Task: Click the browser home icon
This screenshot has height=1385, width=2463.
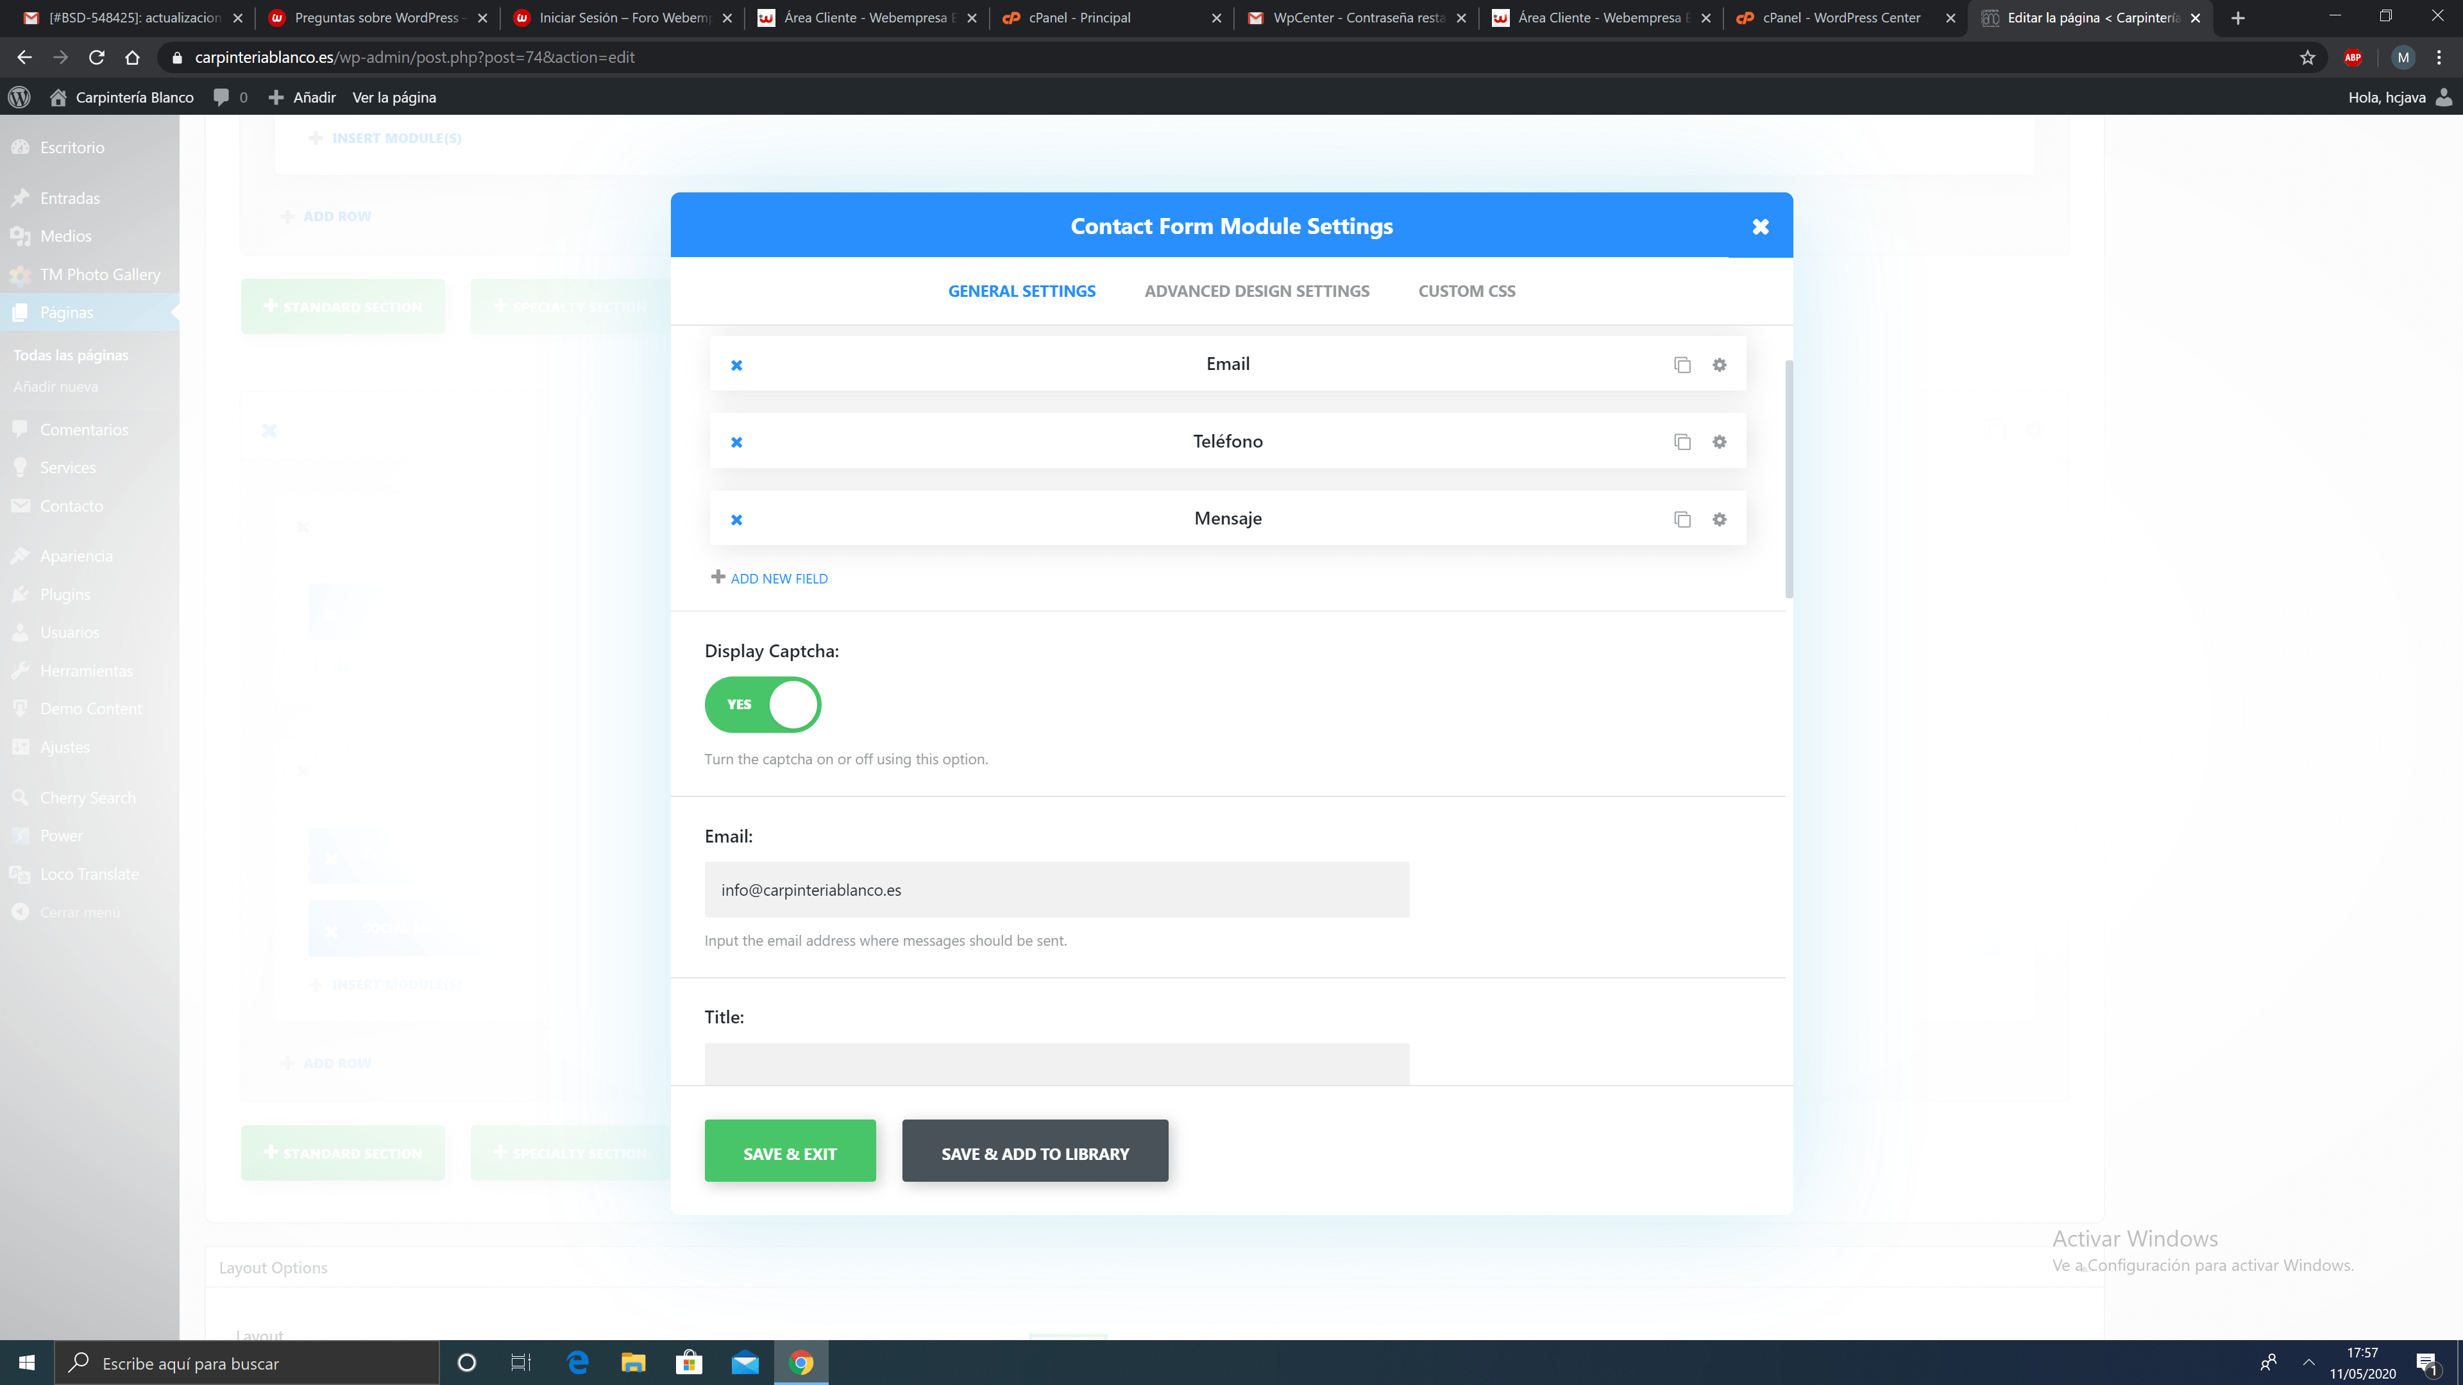Action: click(x=132, y=57)
